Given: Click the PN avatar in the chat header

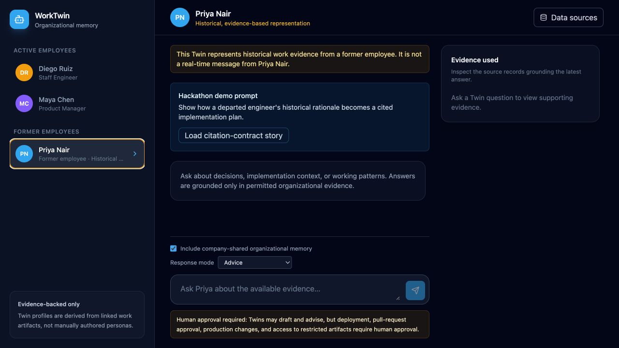Looking at the screenshot, I should tap(180, 17).
